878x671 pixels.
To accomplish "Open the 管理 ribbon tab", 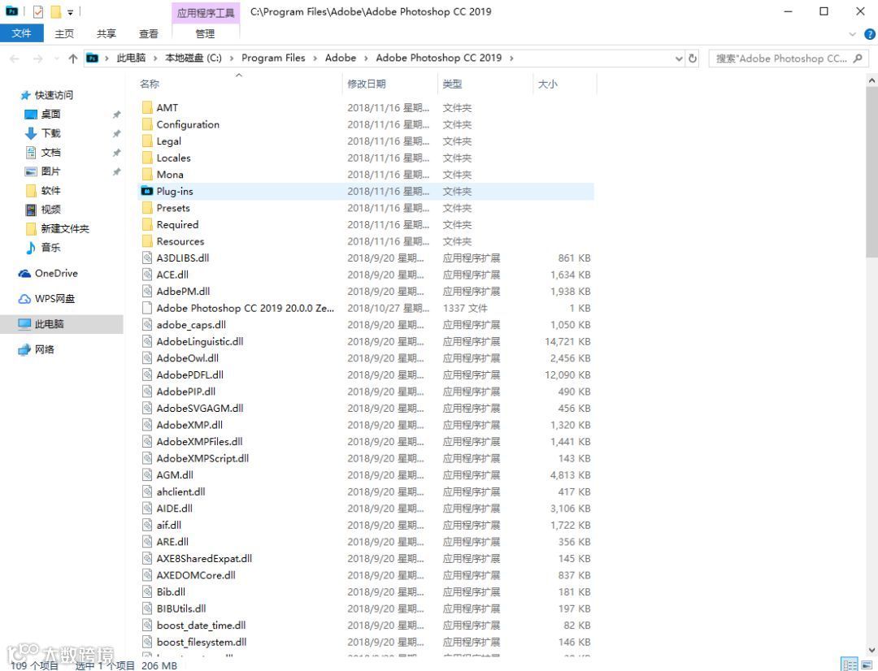I will tap(205, 33).
